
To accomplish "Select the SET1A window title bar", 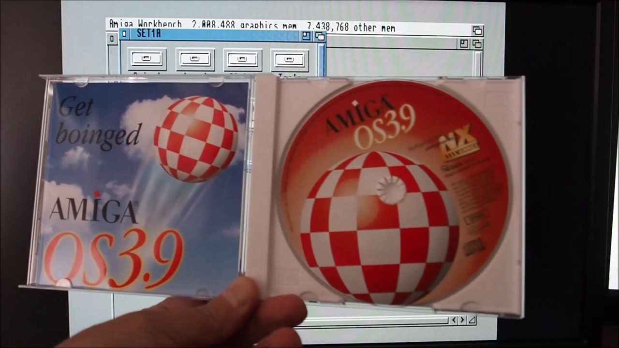I will click(x=215, y=34).
